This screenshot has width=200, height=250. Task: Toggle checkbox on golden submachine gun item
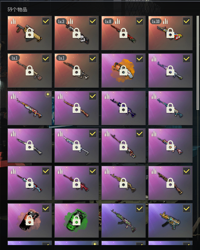[187, 209]
